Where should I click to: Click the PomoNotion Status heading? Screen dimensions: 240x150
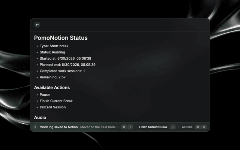(x=61, y=38)
